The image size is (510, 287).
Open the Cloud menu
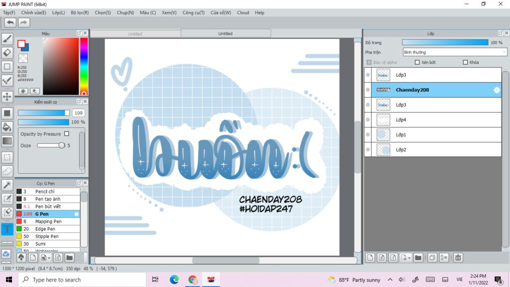[x=243, y=12]
